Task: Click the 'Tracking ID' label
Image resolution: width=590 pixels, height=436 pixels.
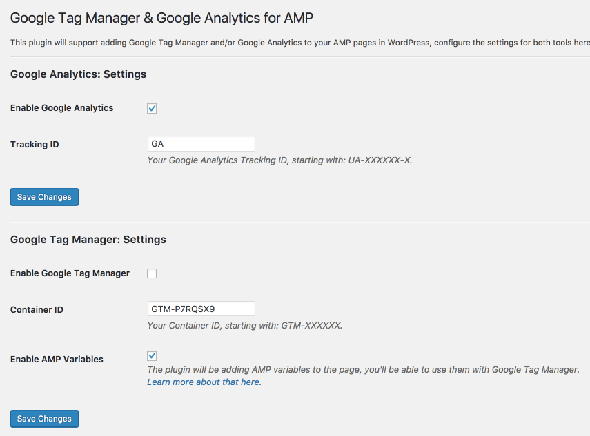Action: pyautogui.click(x=35, y=145)
